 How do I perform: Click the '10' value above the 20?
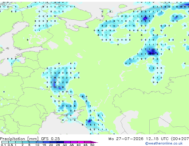[x=153, y=49]
